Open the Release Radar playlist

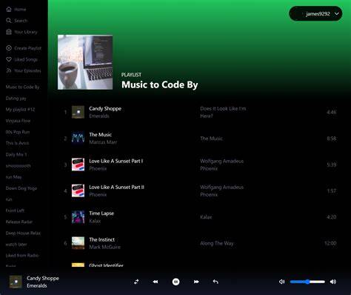[x=19, y=222]
